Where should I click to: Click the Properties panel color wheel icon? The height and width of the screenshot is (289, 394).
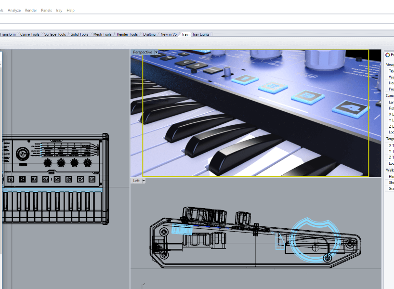[x=387, y=55]
